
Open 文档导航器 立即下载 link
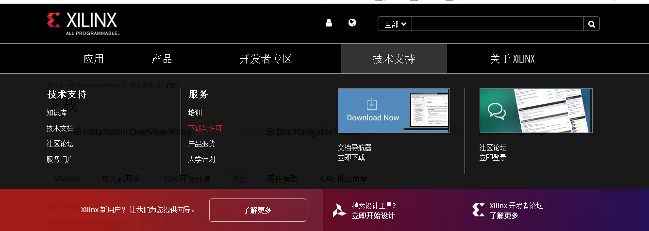coord(355,152)
